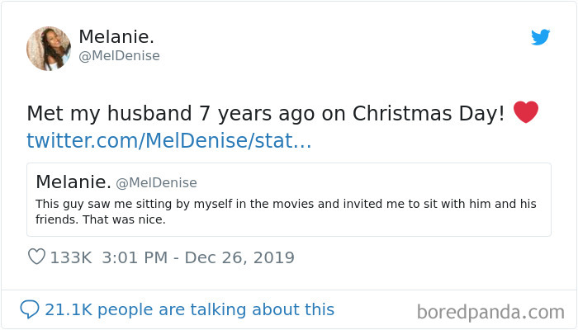Click the 3:01 PM time of the tweet

coord(131,257)
